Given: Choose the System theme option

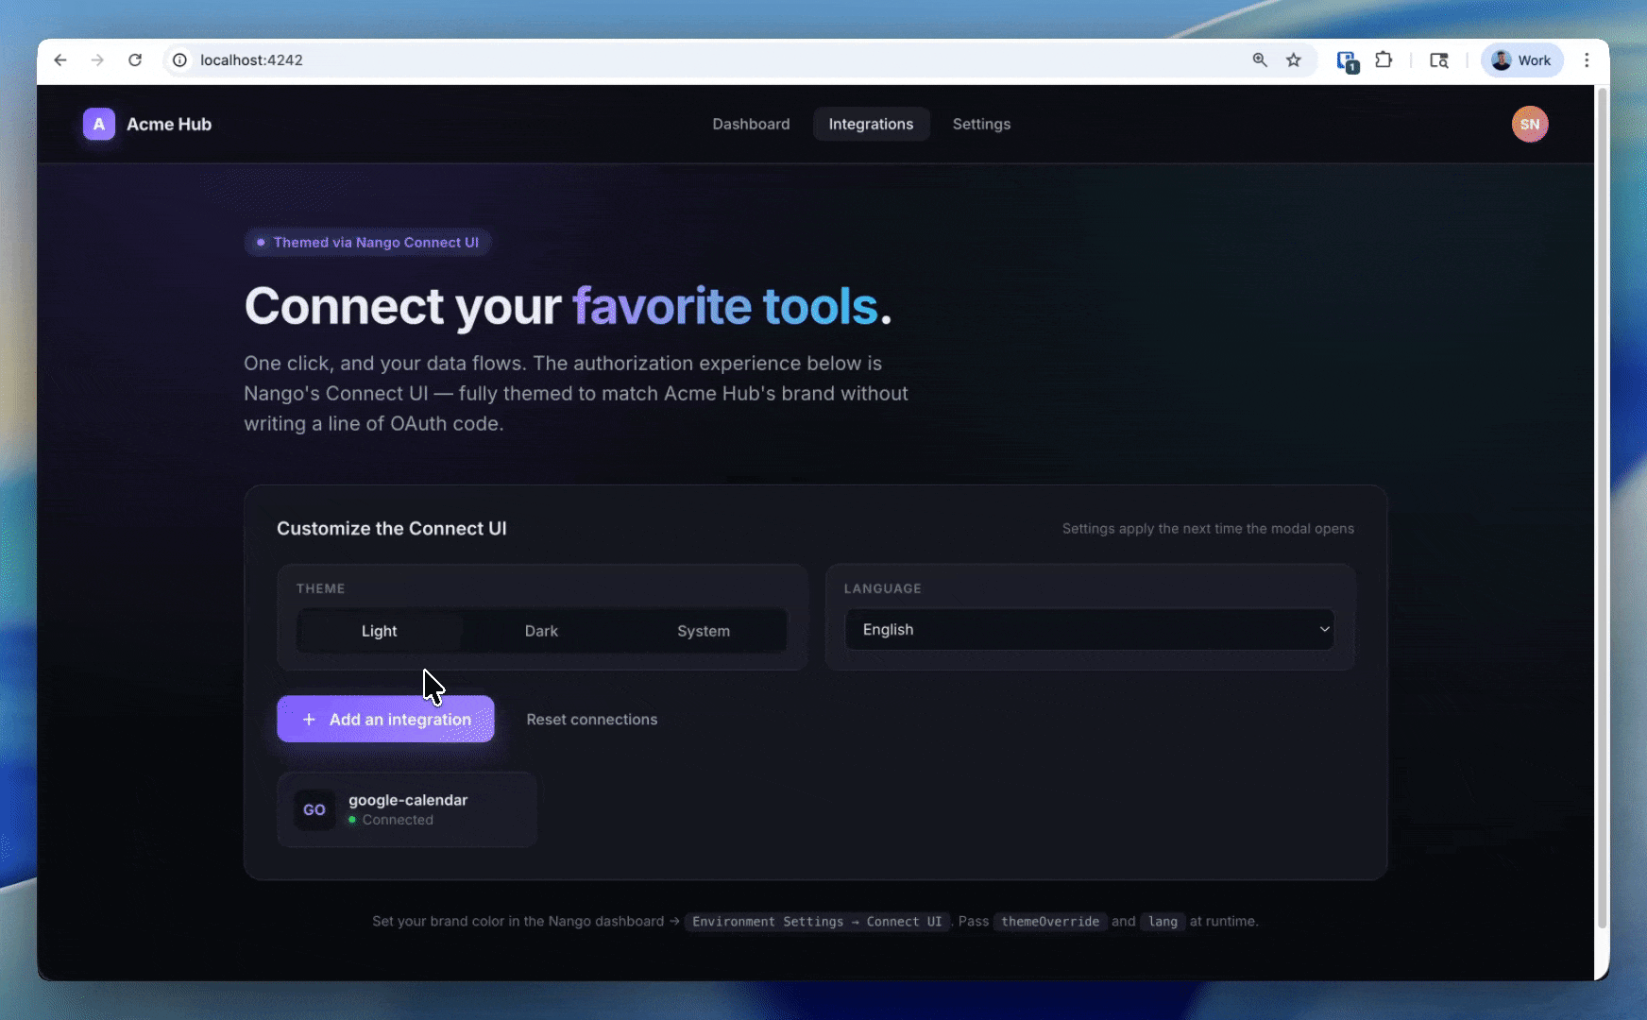Looking at the screenshot, I should point(704,631).
